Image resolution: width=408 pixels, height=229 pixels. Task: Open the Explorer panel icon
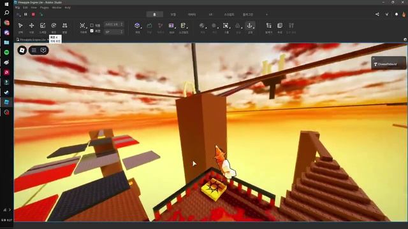pos(269,25)
